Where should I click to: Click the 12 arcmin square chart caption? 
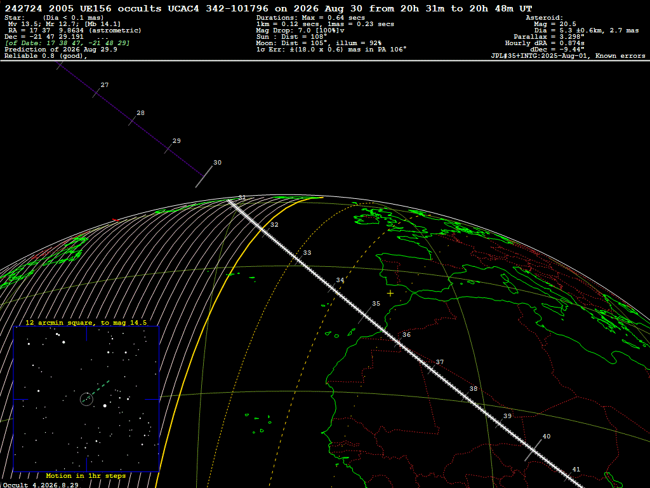86,322
